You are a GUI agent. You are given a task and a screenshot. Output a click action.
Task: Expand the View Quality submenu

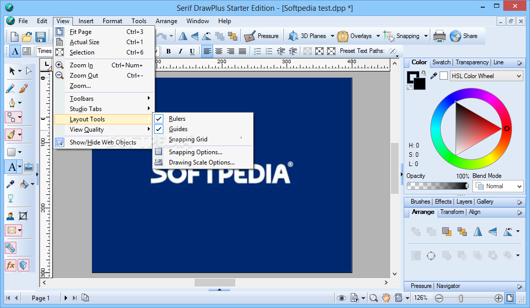coord(104,129)
